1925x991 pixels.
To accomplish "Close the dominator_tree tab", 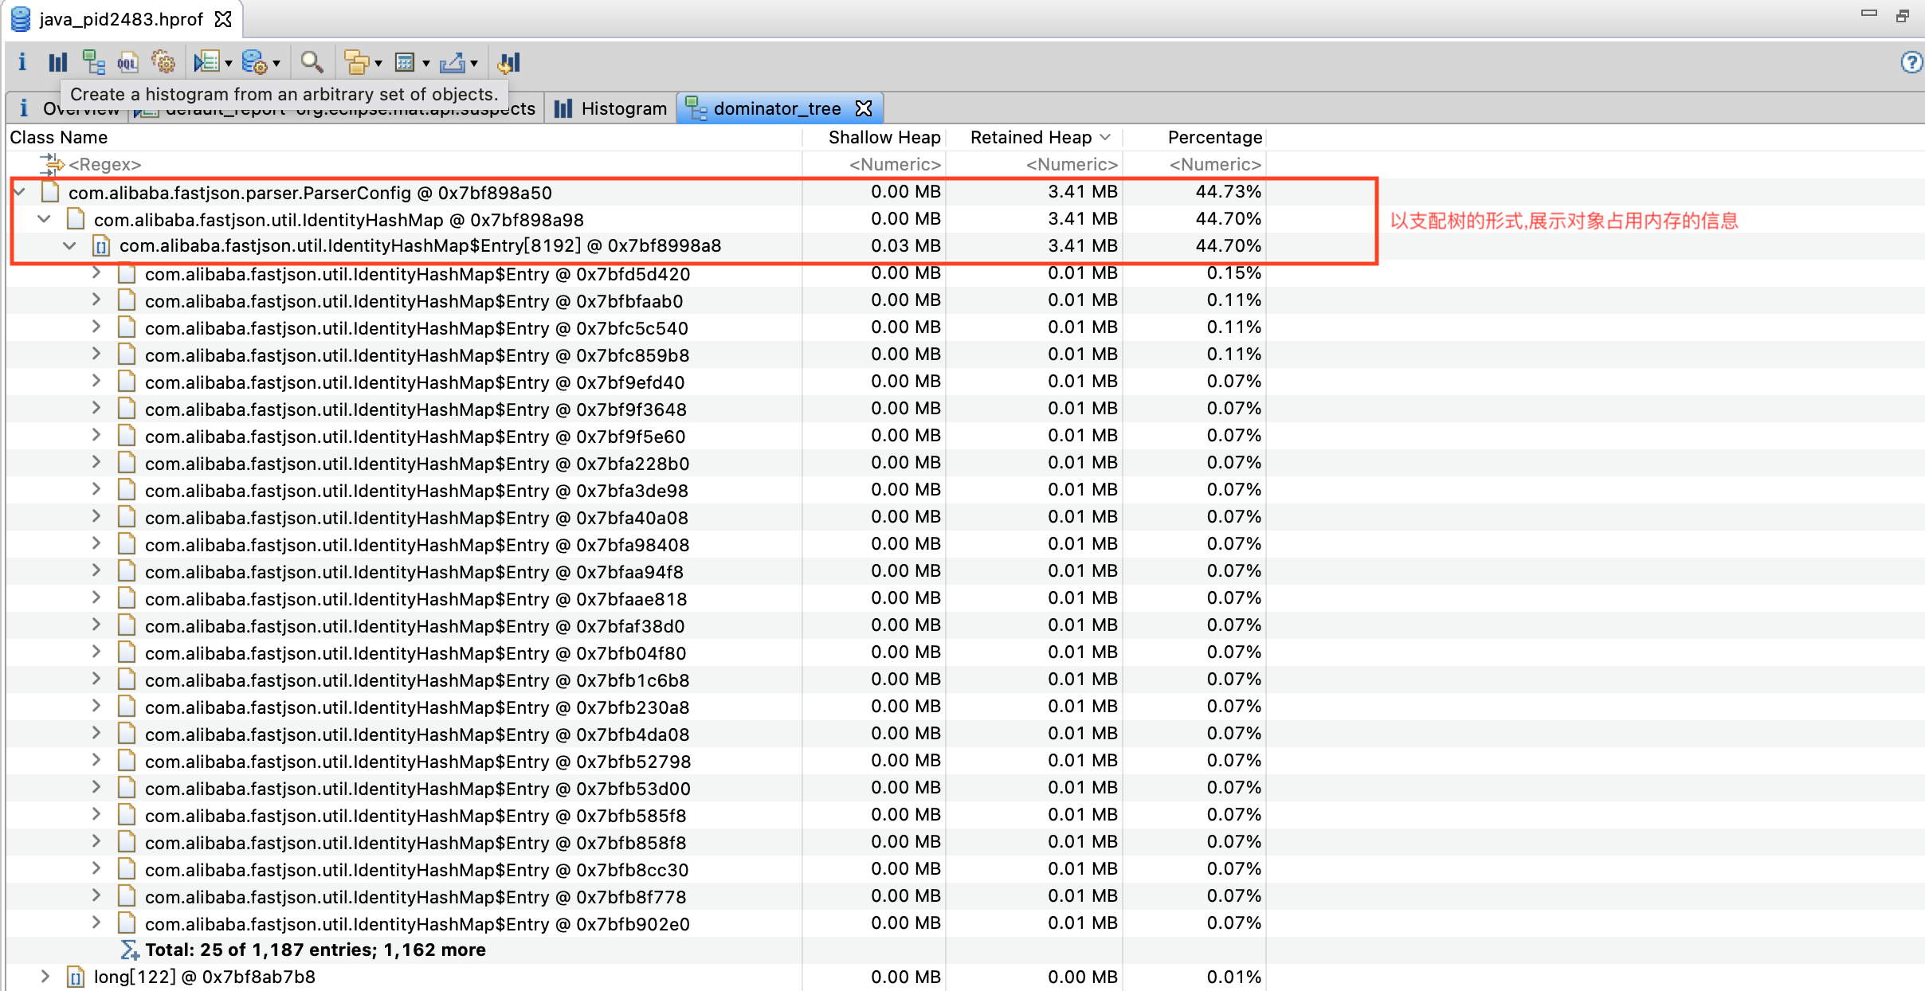I will (864, 108).
